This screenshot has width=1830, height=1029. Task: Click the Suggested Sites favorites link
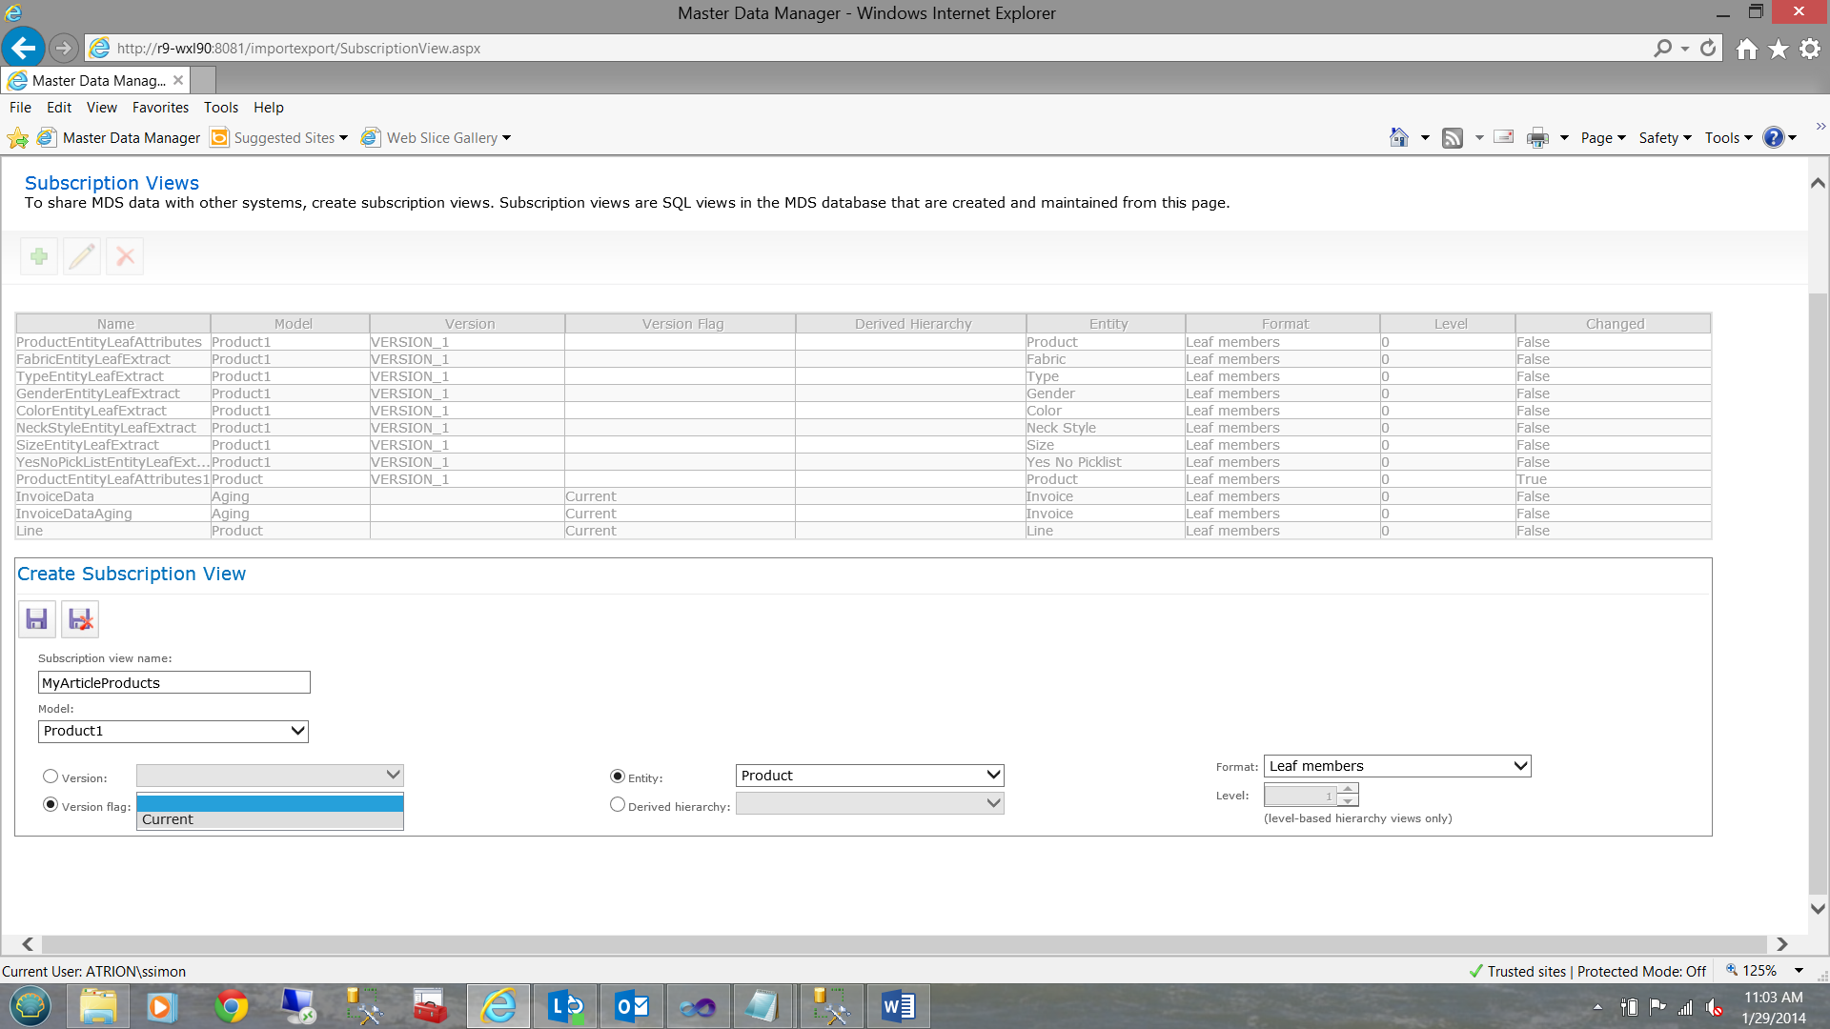[x=284, y=138]
